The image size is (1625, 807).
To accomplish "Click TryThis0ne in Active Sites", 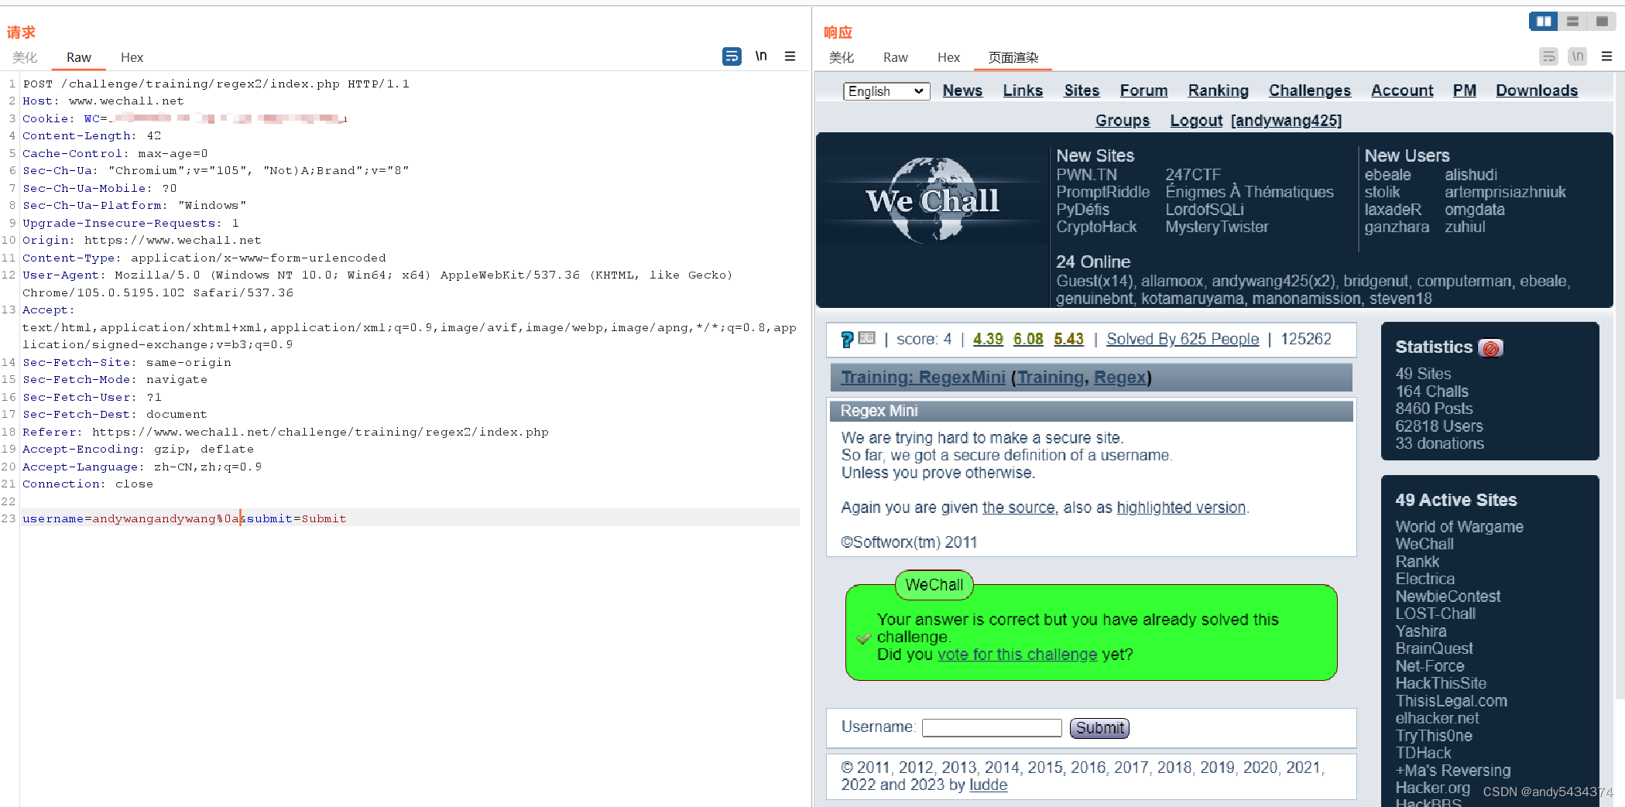I will pyautogui.click(x=1434, y=736).
